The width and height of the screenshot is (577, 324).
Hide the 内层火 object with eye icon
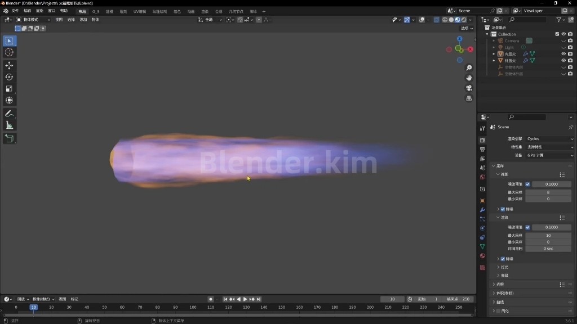click(x=563, y=54)
